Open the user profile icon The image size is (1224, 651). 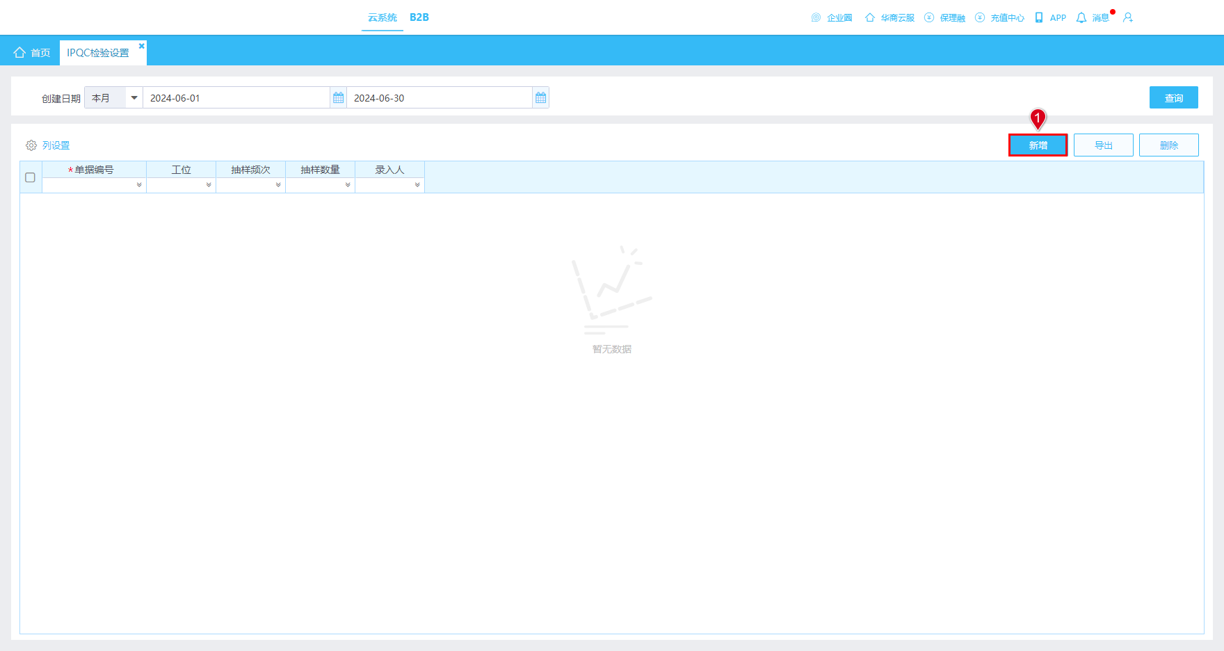pyautogui.click(x=1128, y=17)
